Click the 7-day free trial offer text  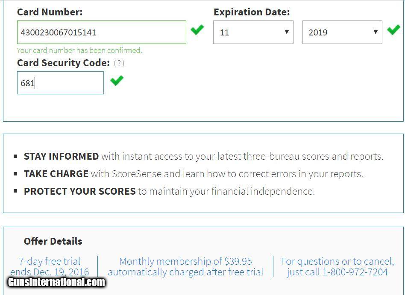(50, 261)
